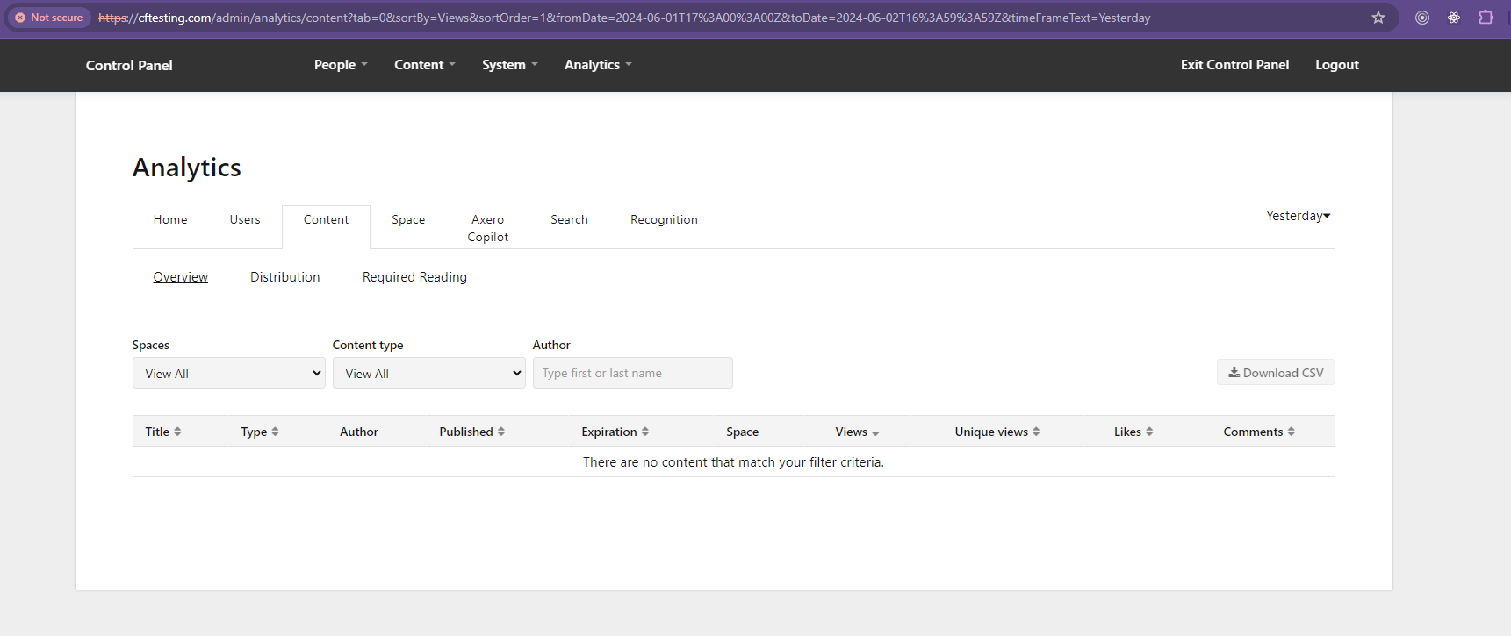The image size is (1511, 636).
Task: Open the Content menu in top navbar
Action: coord(425,65)
